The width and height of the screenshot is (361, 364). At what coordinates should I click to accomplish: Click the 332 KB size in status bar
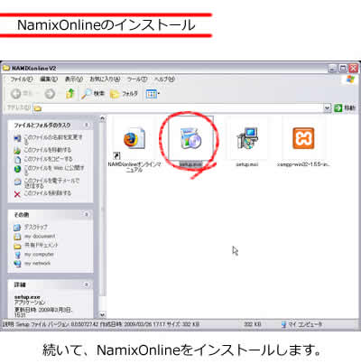pyautogui.click(x=253, y=324)
